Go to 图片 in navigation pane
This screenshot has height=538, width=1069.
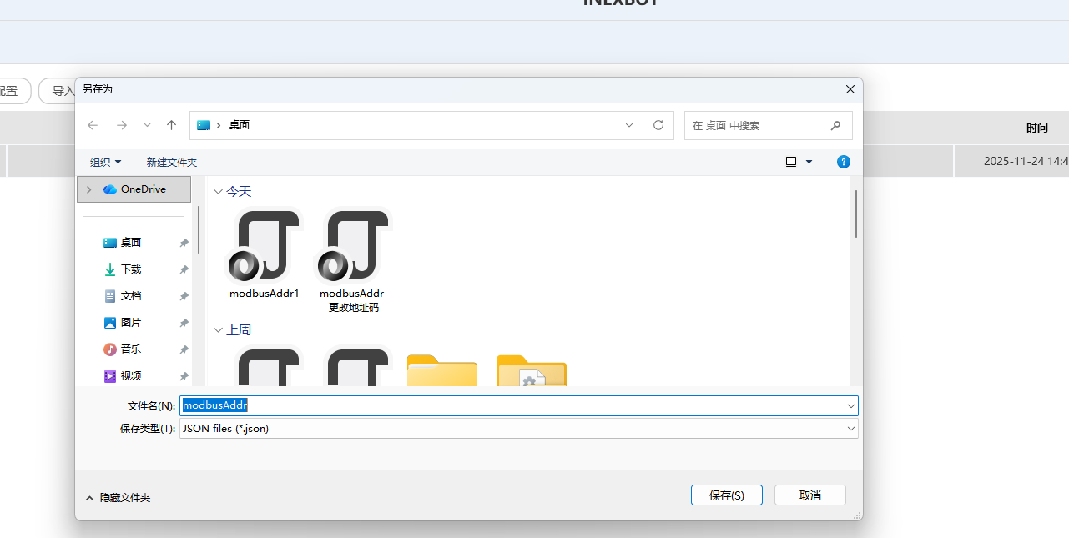point(131,323)
